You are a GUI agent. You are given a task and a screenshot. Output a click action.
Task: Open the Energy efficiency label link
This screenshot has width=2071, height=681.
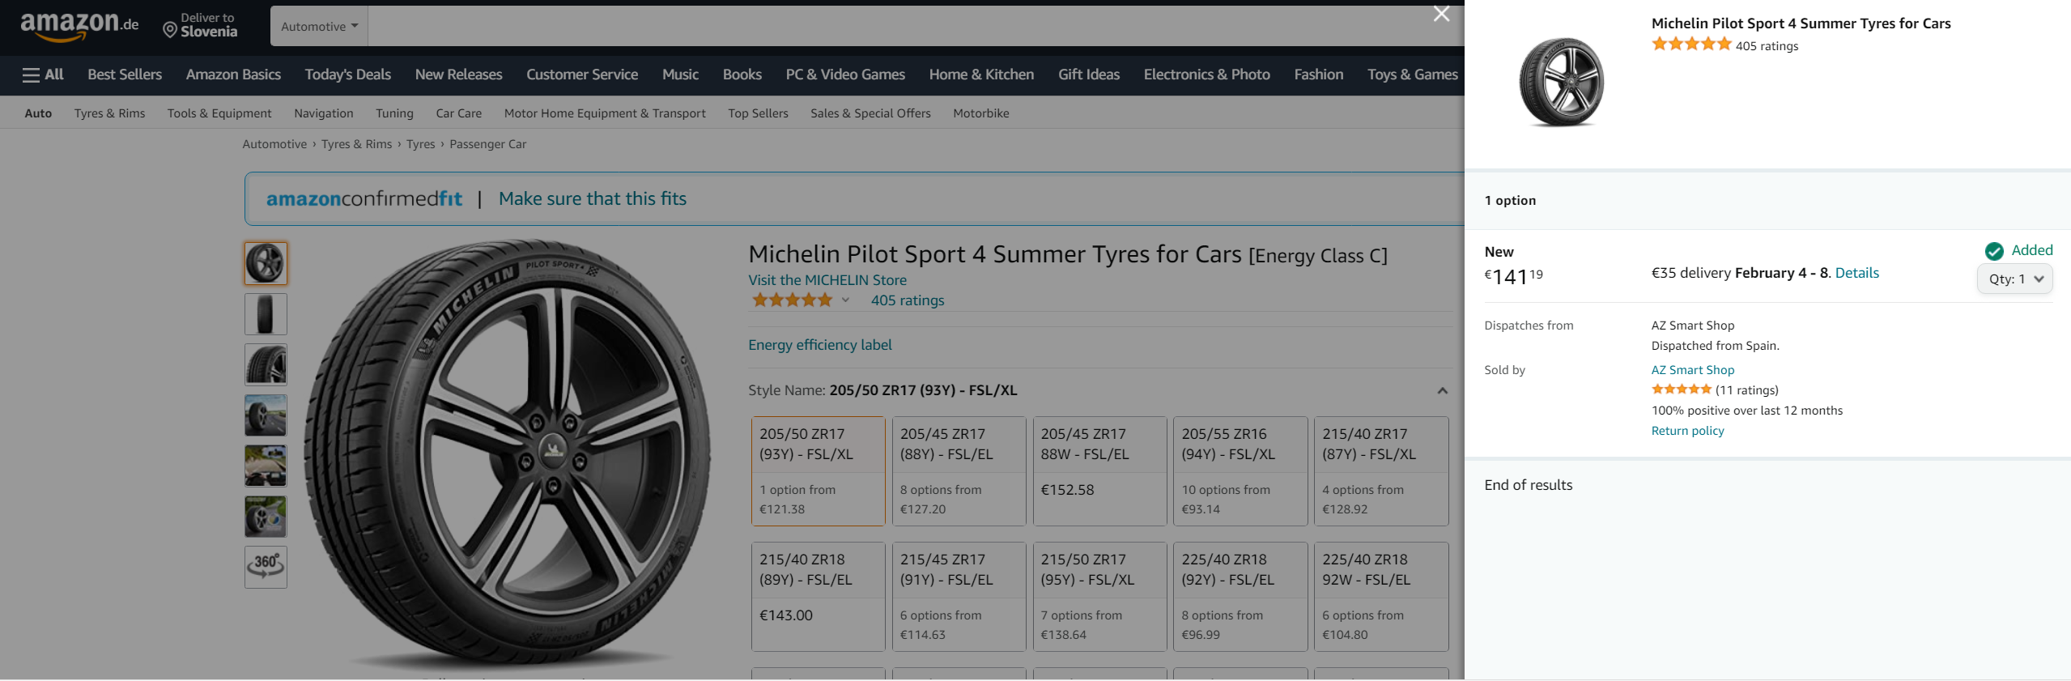pyautogui.click(x=820, y=345)
